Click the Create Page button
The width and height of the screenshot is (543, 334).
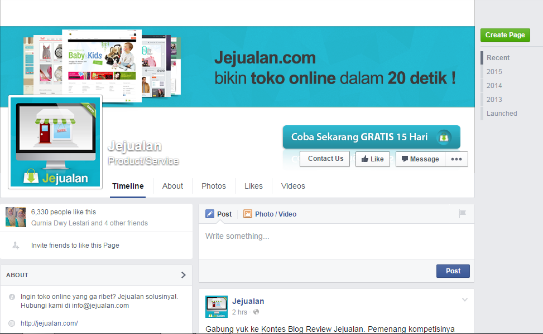coord(505,35)
